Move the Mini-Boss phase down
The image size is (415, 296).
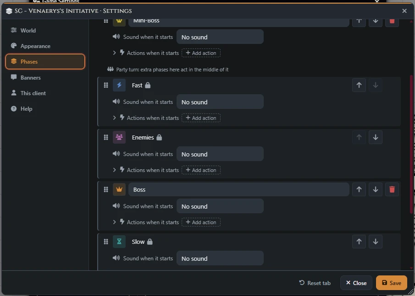(375, 22)
